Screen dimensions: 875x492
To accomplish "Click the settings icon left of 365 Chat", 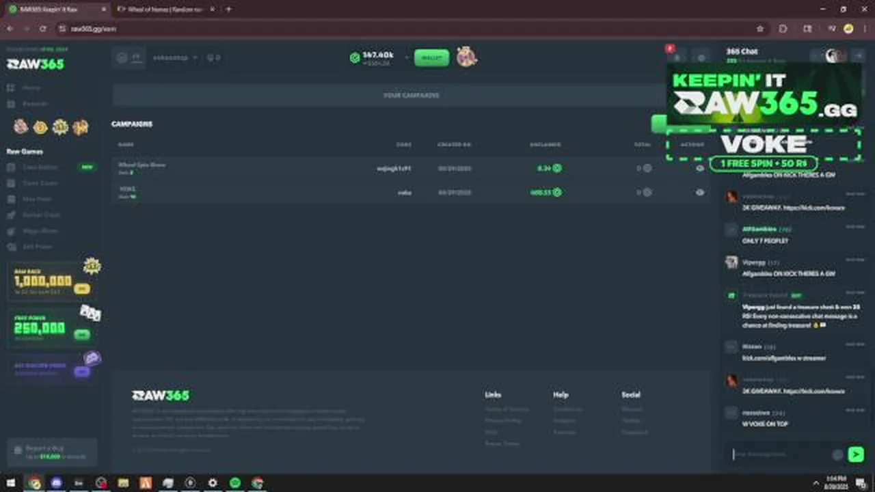I will 701,57.
